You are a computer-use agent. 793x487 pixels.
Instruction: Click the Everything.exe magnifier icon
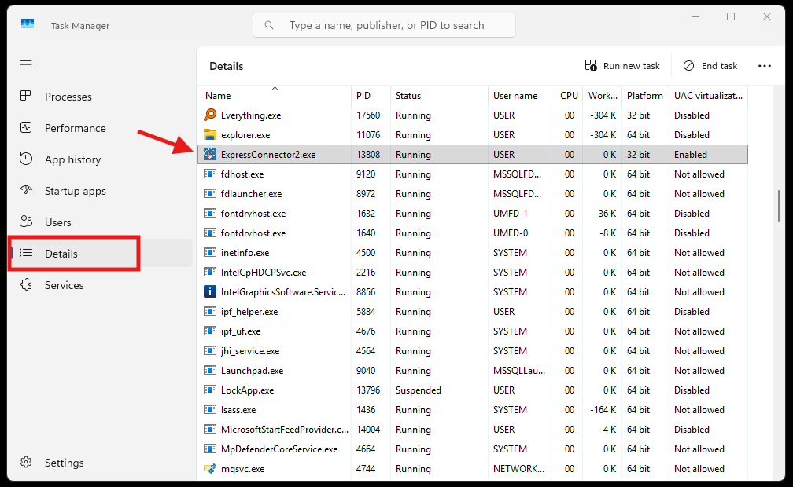click(x=210, y=115)
